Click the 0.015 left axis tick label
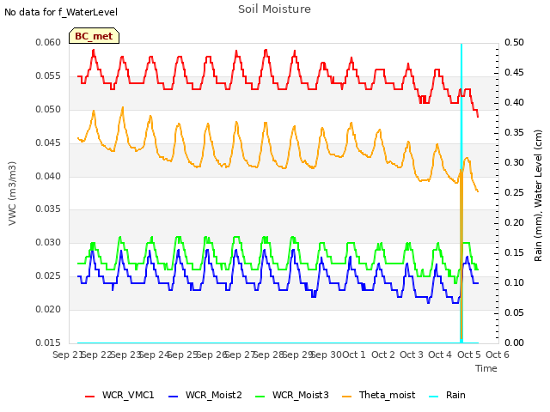The image size is (550, 412). [x=48, y=342]
